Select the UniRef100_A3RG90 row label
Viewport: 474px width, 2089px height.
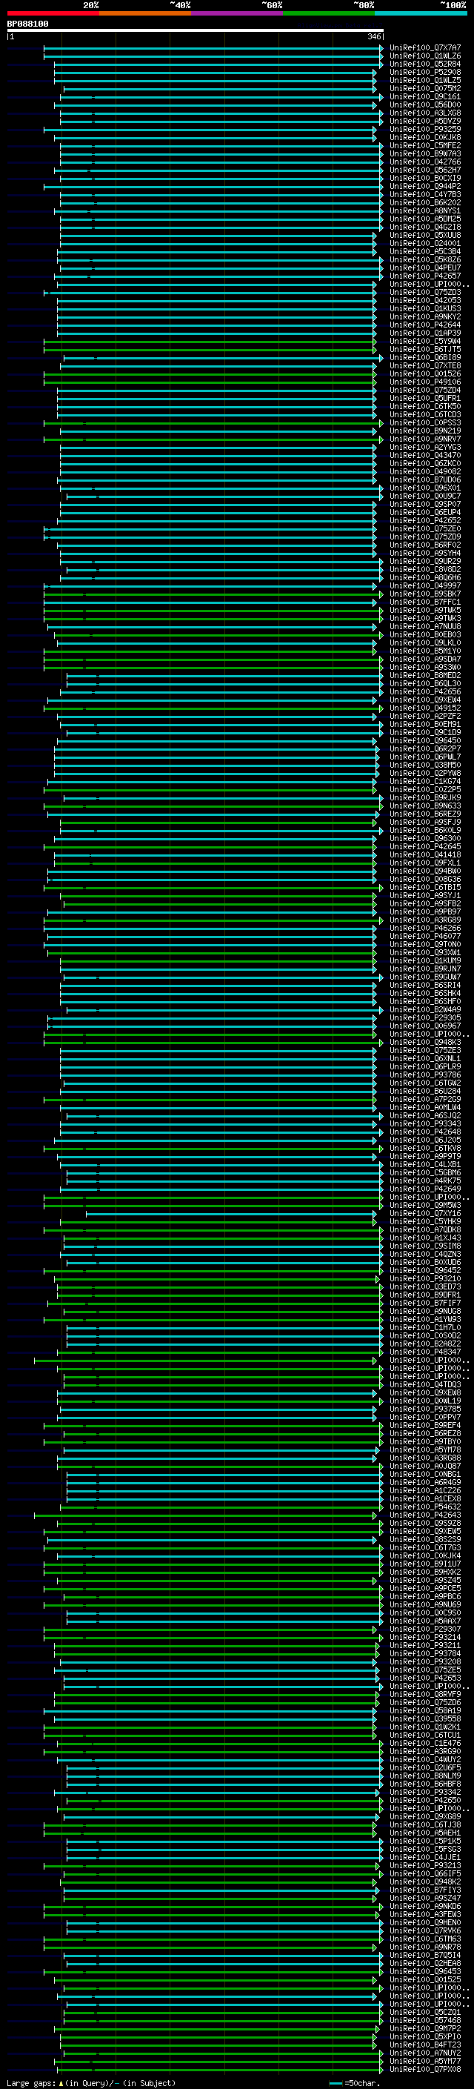(x=425, y=1752)
